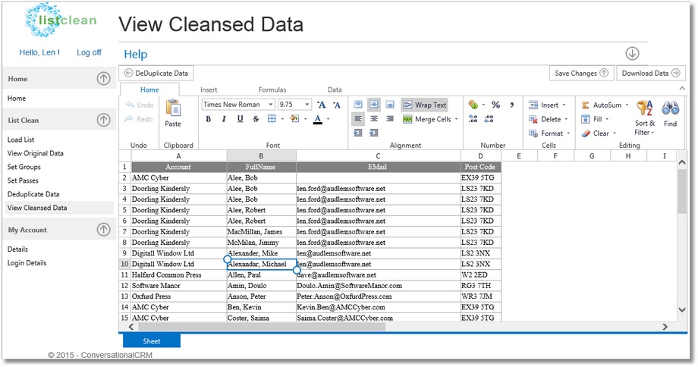Open Delete cells dropdown
The width and height of the screenshot is (698, 367).
point(548,119)
